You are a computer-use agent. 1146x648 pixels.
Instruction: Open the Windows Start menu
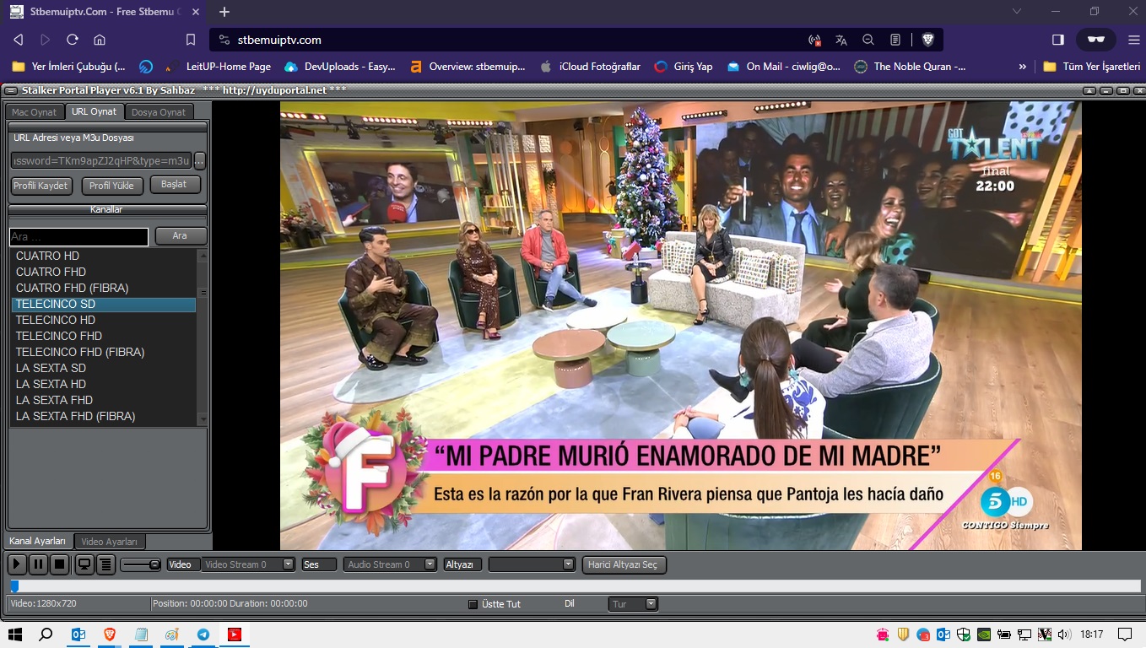[15, 634]
